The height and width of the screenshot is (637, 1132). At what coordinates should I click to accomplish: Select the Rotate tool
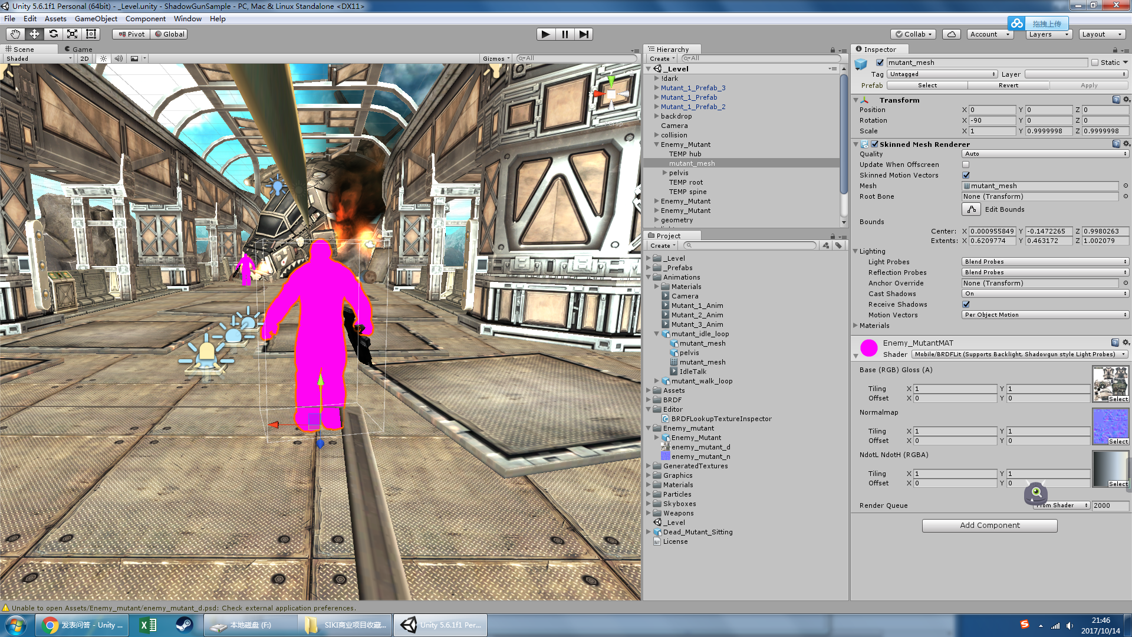53,34
